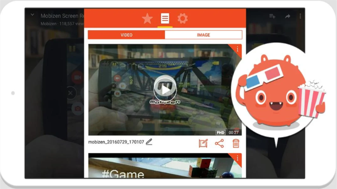Show info for the #Game video
The width and height of the screenshot is (337, 189).
coord(237,158)
